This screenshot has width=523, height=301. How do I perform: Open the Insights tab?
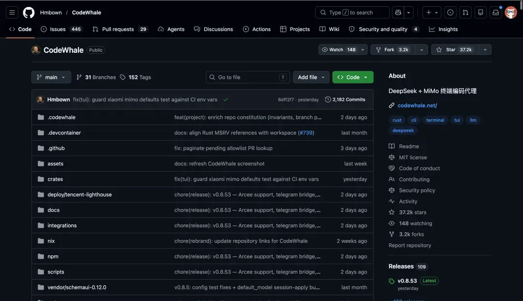pyautogui.click(x=443, y=29)
